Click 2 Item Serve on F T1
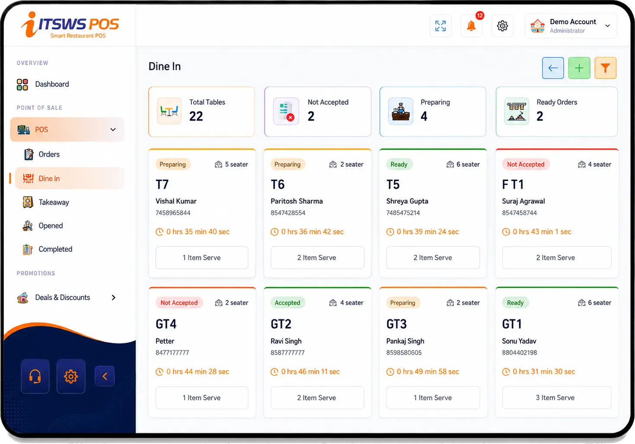Image resolution: width=635 pixels, height=444 pixels. (x=557, y=257)
